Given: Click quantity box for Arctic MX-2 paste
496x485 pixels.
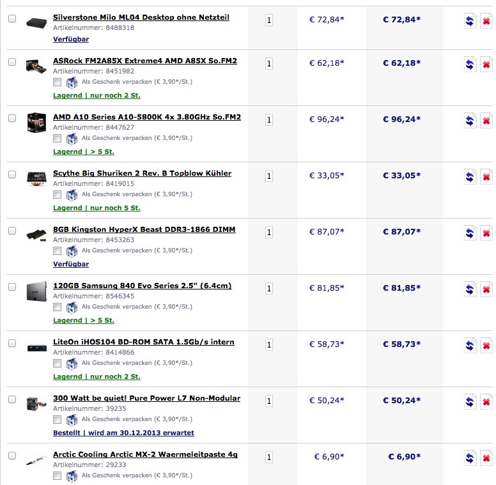Looking at the screenshot, I should click(x=269, y=457).
